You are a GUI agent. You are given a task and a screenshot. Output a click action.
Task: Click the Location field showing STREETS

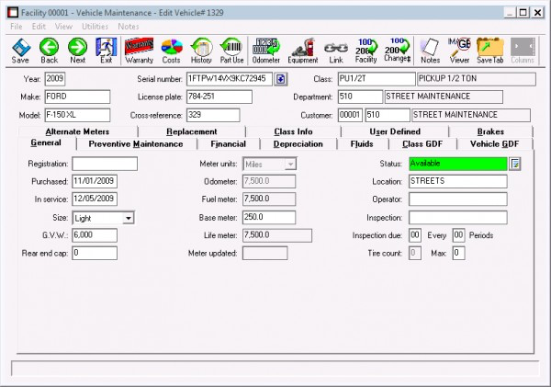point(458,181)
